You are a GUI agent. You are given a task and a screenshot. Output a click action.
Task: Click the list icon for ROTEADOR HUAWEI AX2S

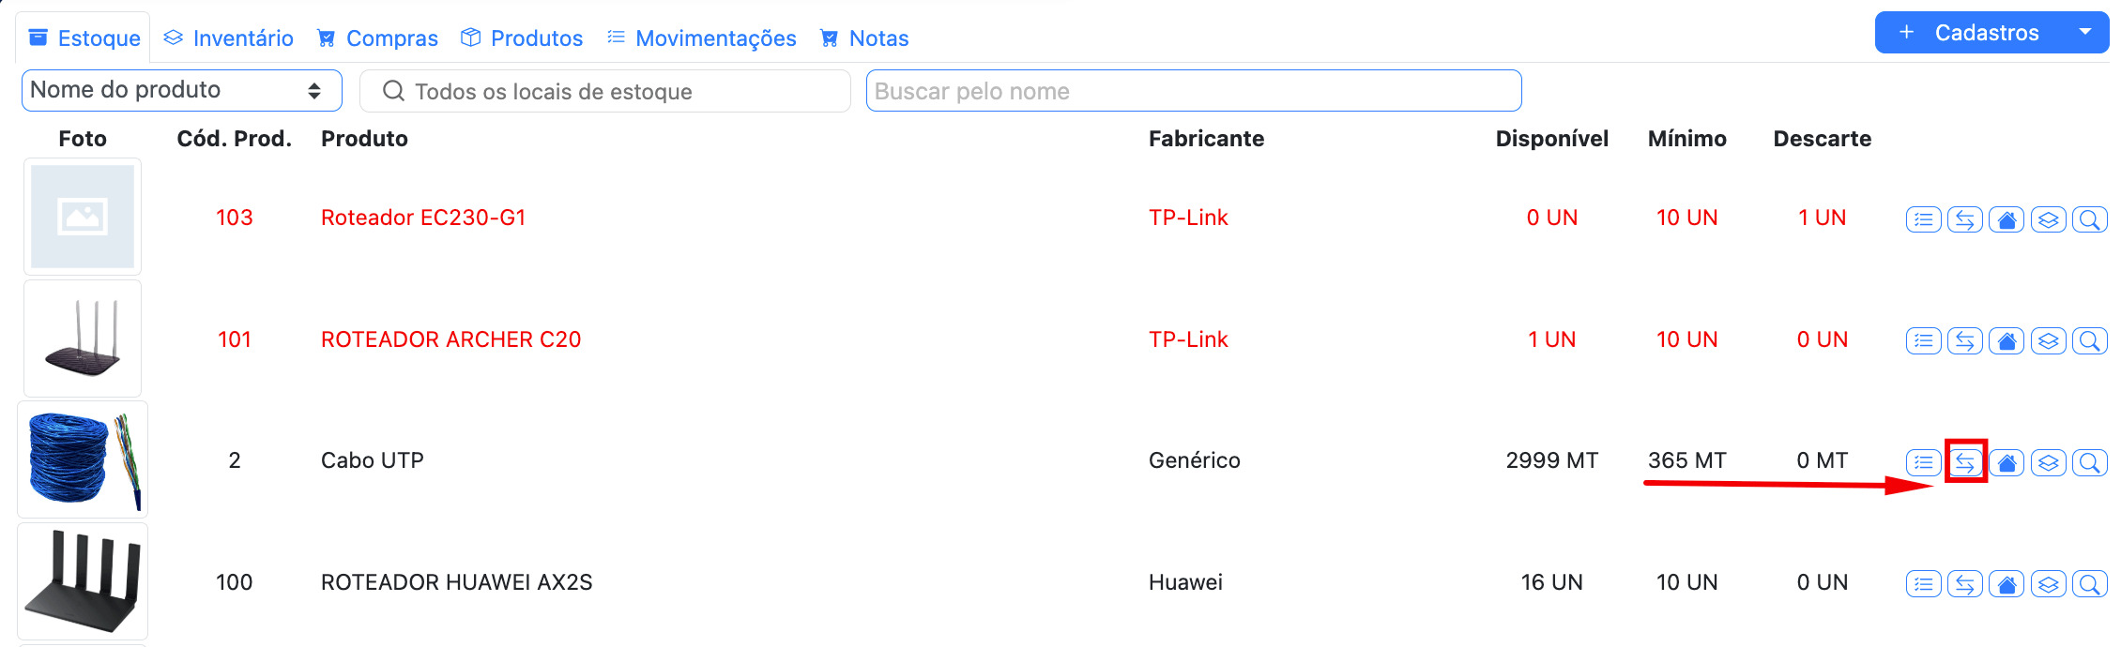click(x=1923, y=582)
